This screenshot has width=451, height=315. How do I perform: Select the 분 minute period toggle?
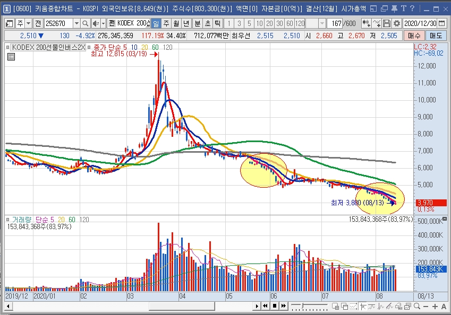pos(197,23)
